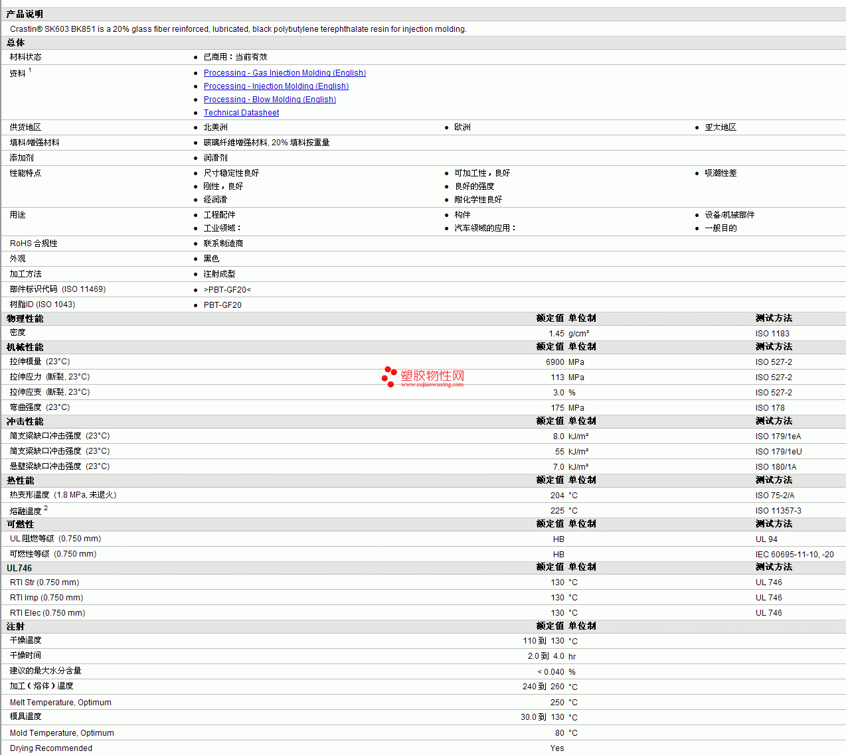846x755 pixels.
Task: Select the 产品说明 section header
Action: (25, 14)
